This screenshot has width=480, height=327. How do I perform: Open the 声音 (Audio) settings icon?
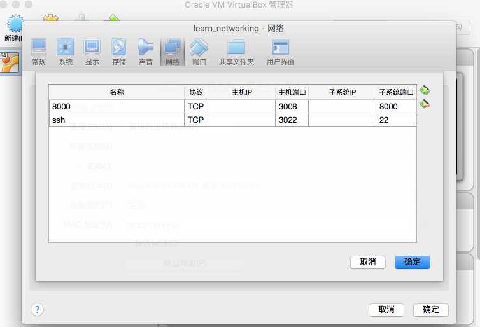tap(145, 52)
